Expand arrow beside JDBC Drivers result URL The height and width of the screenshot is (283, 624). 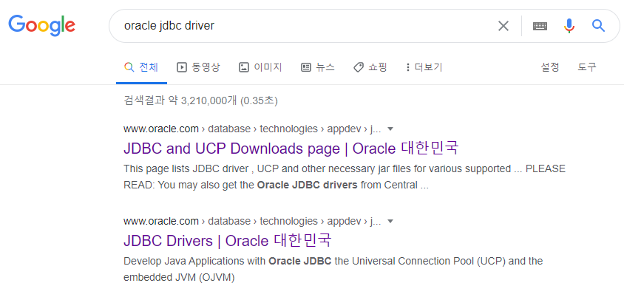pos(390,221)
